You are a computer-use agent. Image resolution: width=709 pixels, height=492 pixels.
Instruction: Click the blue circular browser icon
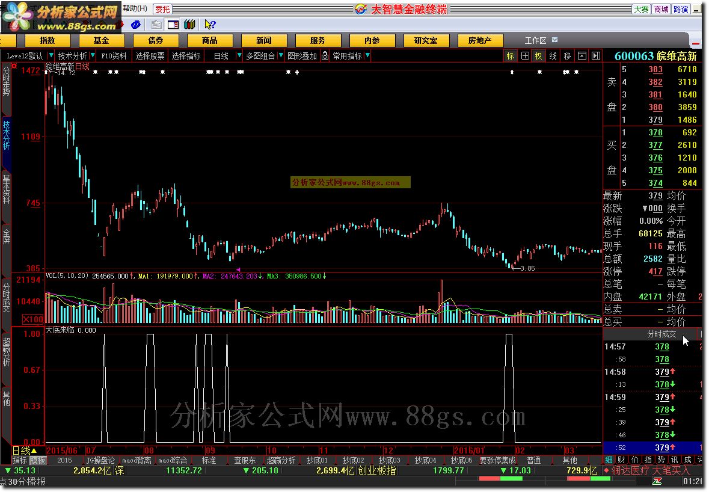(x=136, y=25)
